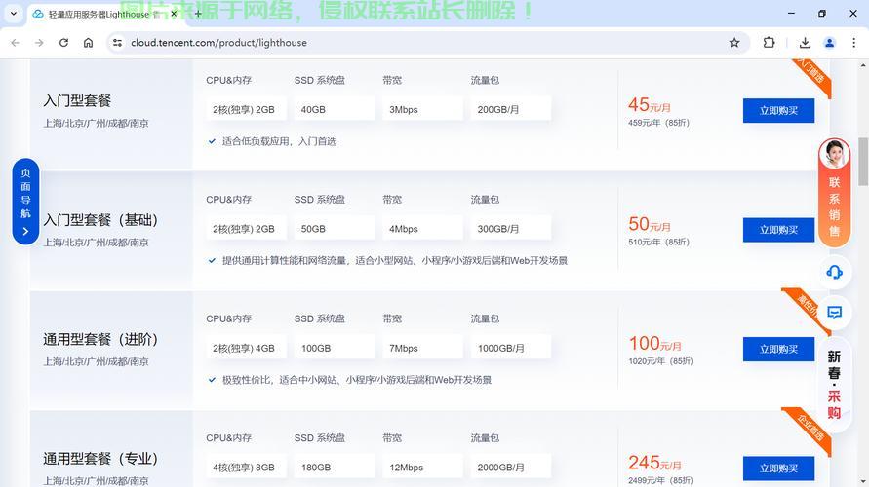Open the browser extensions puzzle icon

[x=769, y=43]
